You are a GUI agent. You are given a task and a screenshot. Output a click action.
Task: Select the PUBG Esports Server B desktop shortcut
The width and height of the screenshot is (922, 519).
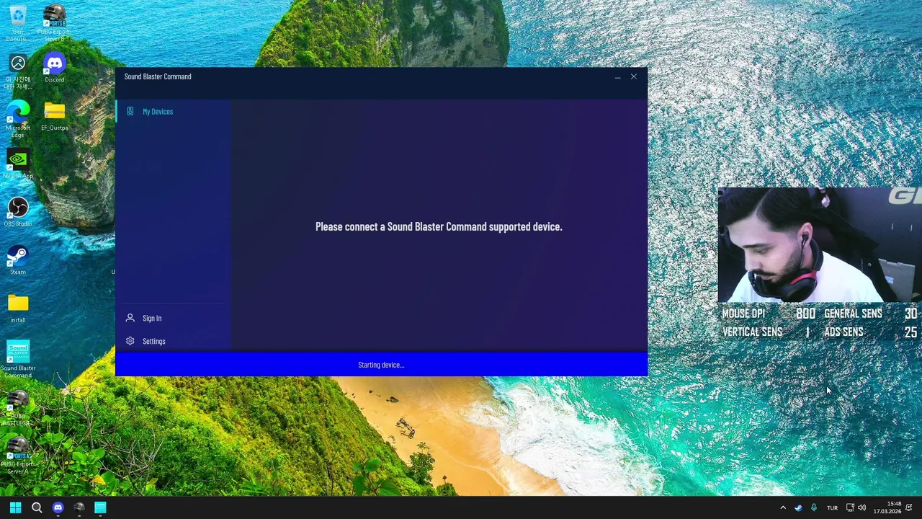pyautogui.click(x=54, y=23)
